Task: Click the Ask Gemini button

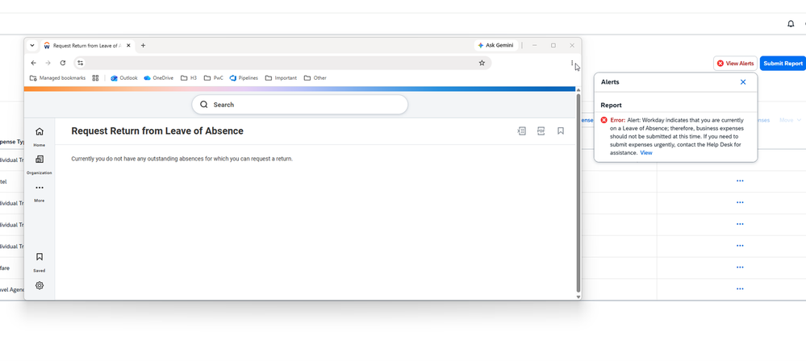Action: click(x=495, y=45)
